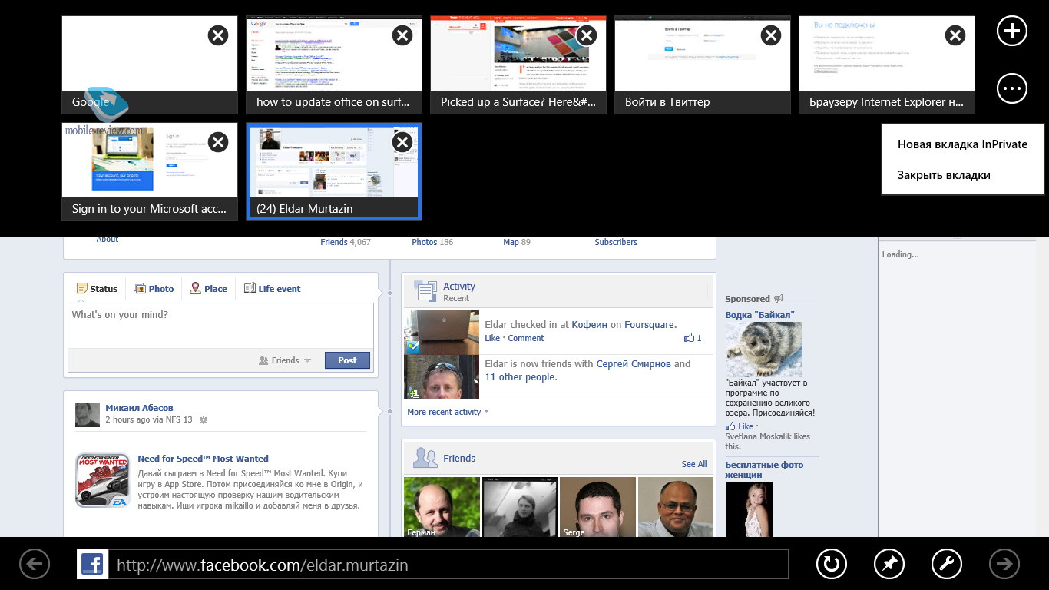Go back with the browser back arrow
The image size is (1049, 590).
click(35, 565)
